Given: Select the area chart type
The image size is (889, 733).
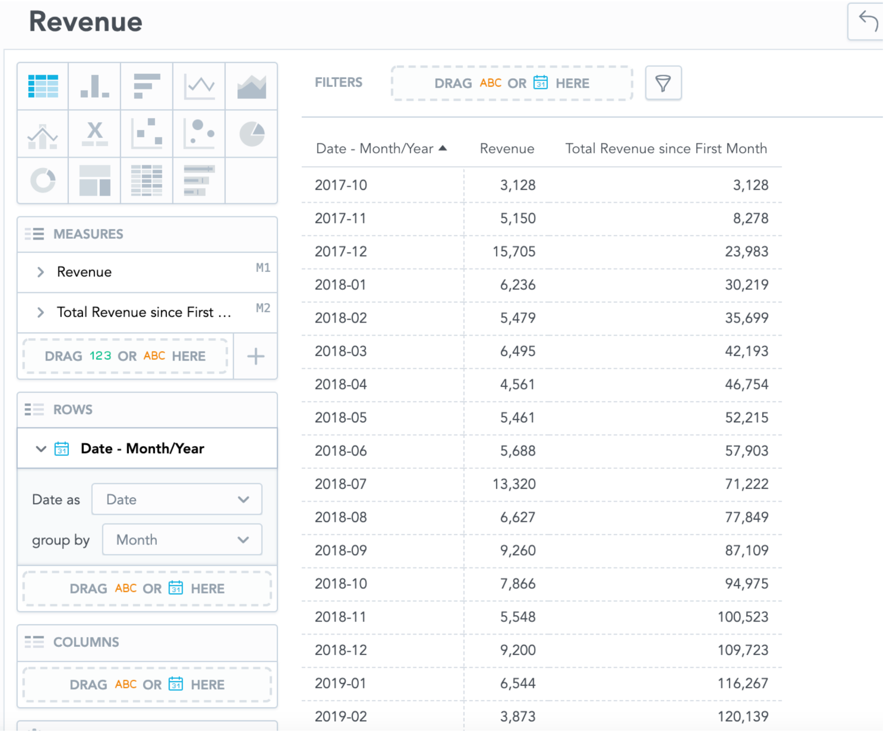Looking at the screenshot, I should click(x=251, y=86).
